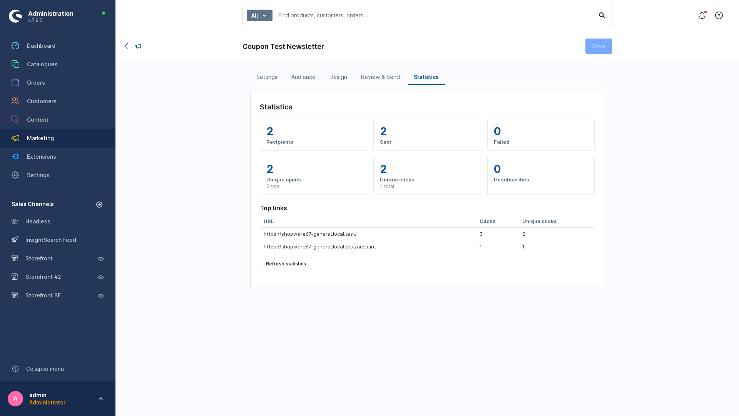
Task: Click the Failed statistic card
Action: click(x=541, y=135)
